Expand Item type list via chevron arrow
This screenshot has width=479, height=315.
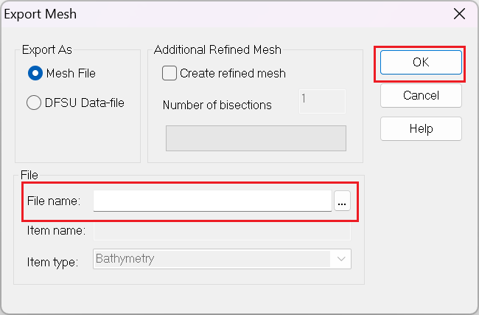click(x=341, y=259)
